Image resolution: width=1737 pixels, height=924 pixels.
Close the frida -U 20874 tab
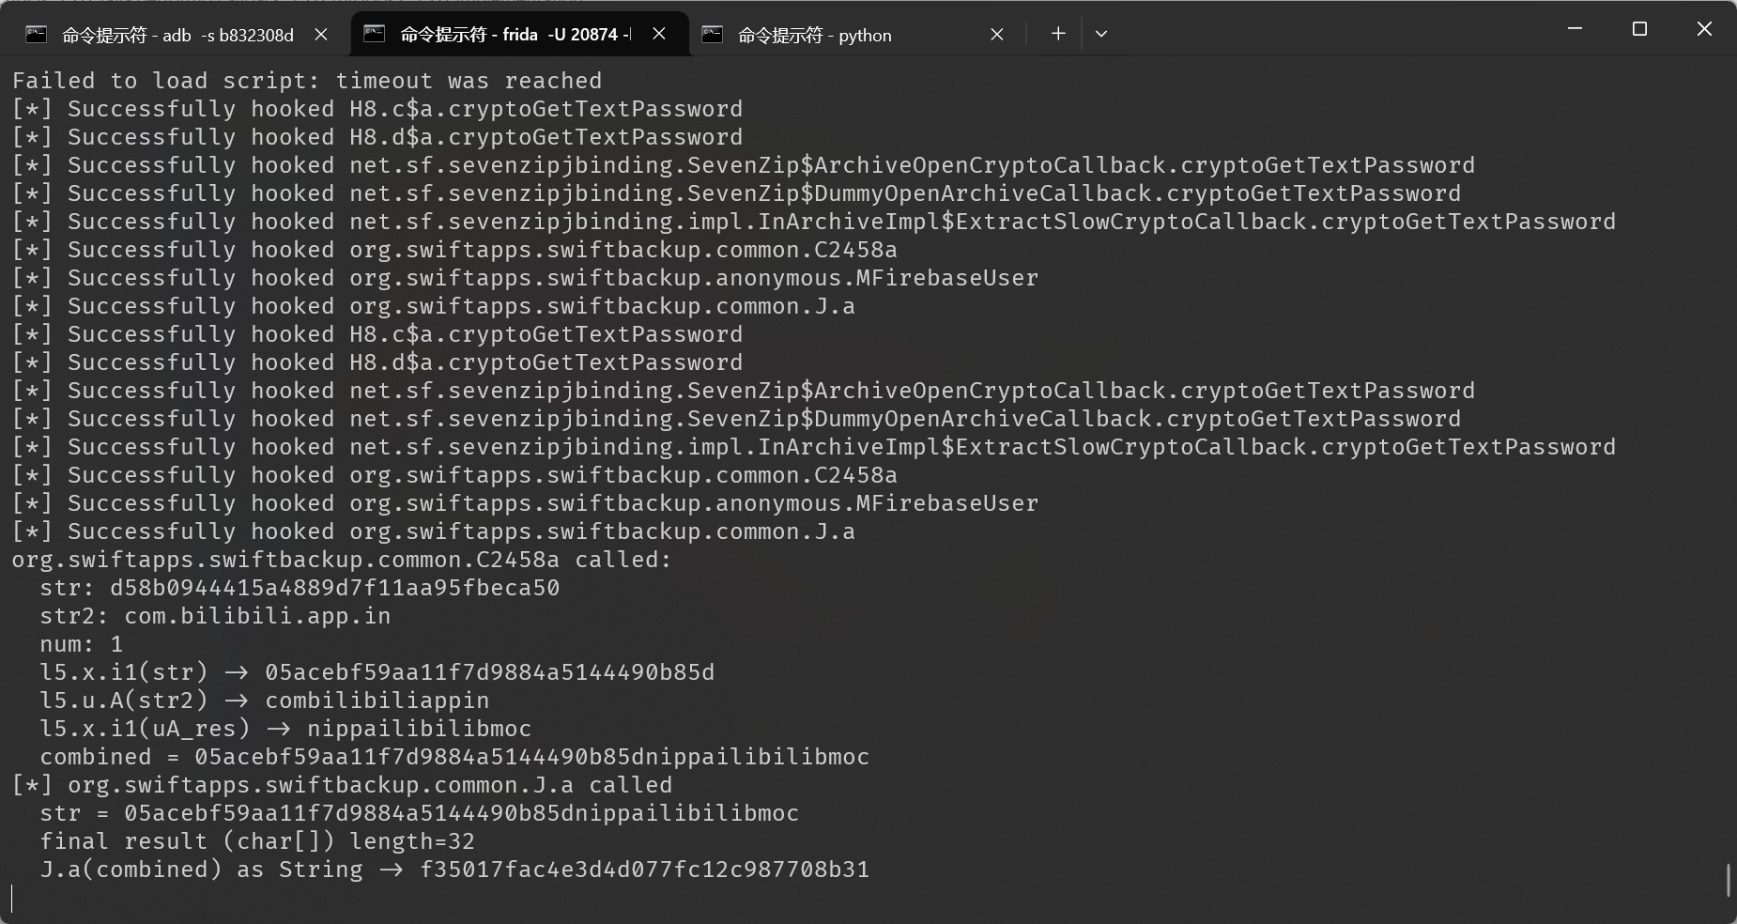coord(659,35)
